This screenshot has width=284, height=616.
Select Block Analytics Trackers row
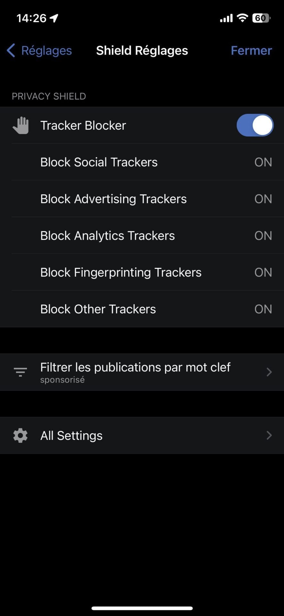click(x=108, y=235)
